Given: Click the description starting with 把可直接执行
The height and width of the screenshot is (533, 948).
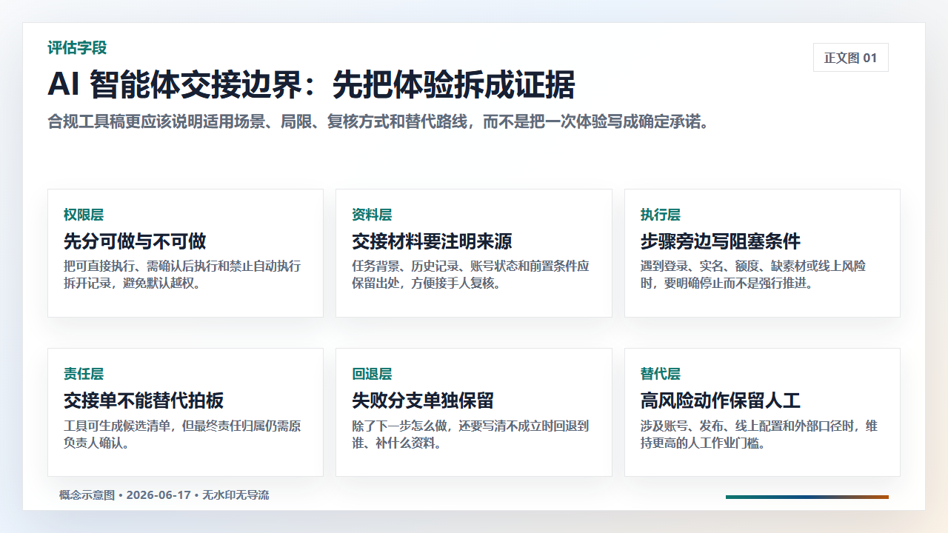Looking at the screenshot, I should point(182,275).
